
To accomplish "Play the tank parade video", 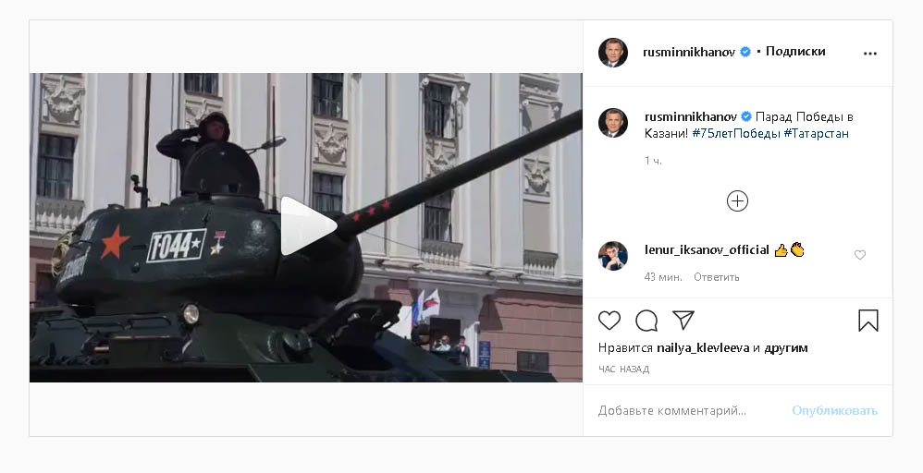I will [309, 226].
